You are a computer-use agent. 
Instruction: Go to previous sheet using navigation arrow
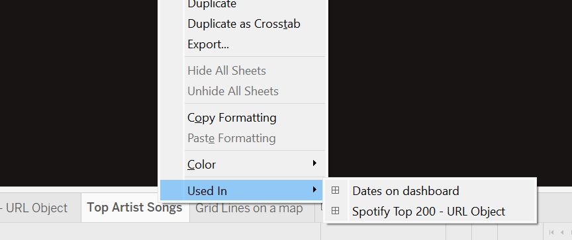[x=562, y=232]
